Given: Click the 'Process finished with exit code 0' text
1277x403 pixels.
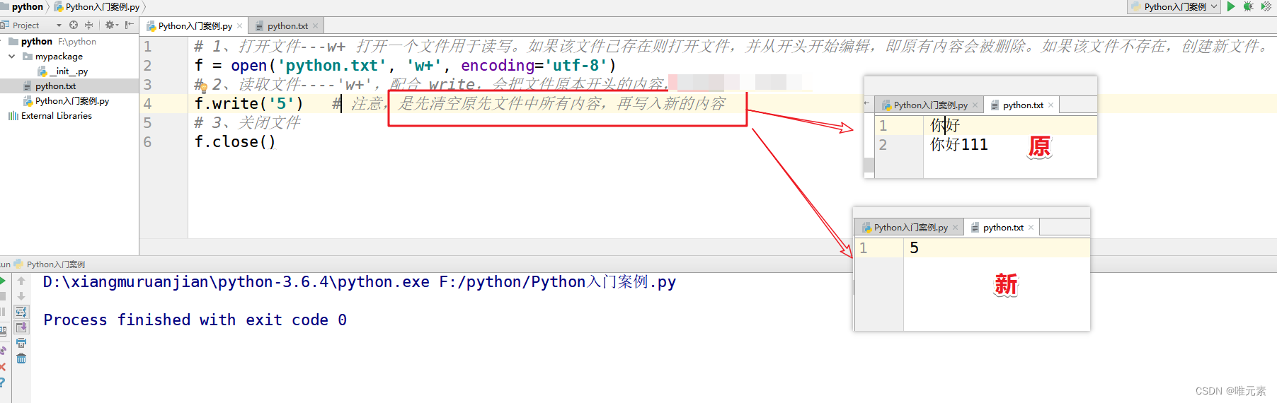Looking at the screenshot, I should click(195, 320).
